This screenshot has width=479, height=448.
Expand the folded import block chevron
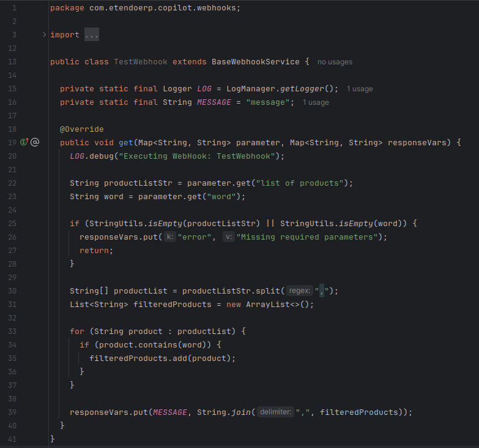tap(44, 35)
